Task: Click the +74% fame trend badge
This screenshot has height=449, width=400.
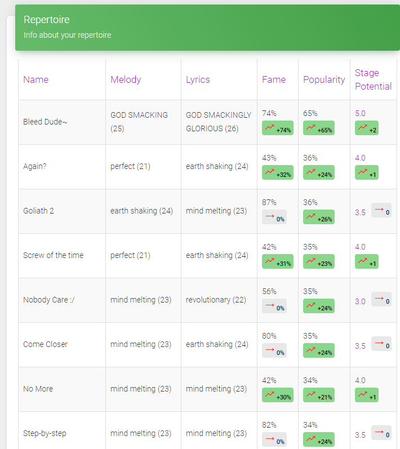Action: (278, 128)
